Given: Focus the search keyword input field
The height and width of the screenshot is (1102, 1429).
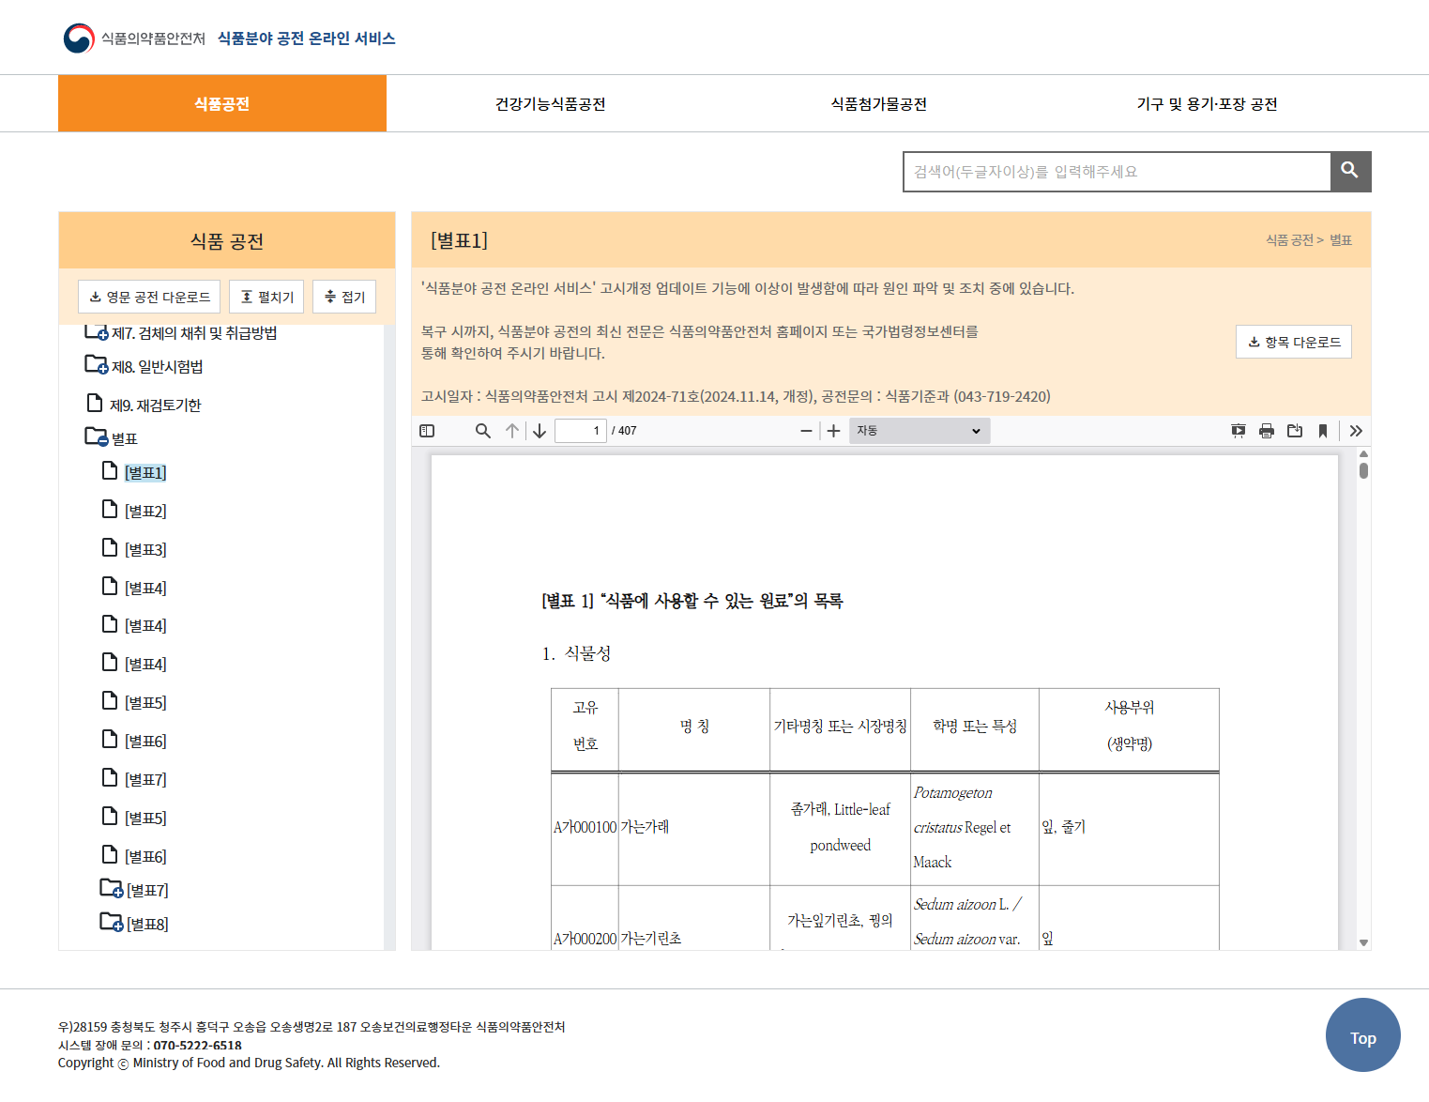Looking at the screenshot, I should pos(1117,172).
